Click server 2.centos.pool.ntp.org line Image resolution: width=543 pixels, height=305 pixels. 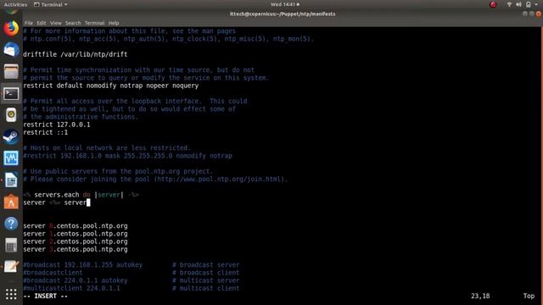pos(76,241)
